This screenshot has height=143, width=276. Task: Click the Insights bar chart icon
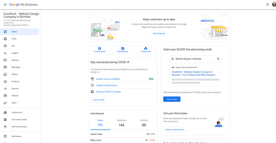pos(5,53)
